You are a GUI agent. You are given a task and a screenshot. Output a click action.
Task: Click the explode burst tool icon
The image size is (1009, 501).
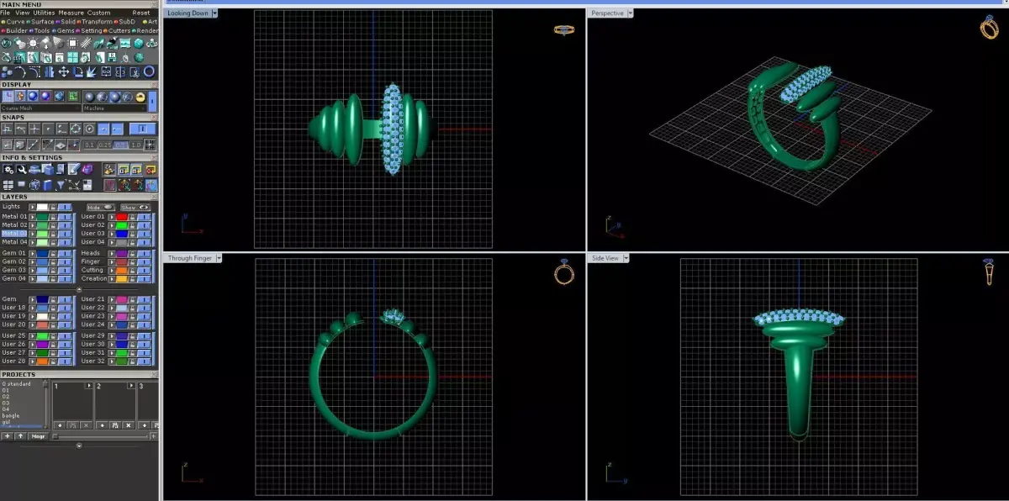click(x=91, y=71)
